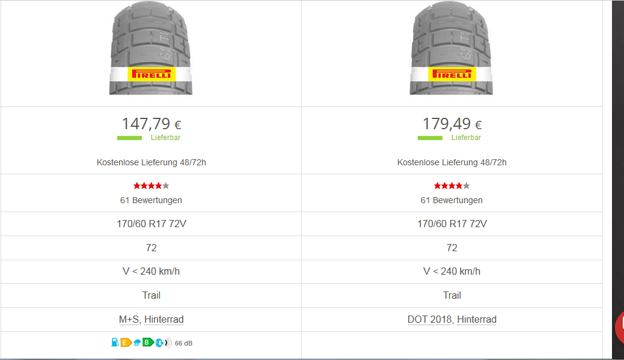Click load index 72 in the 147,79 € column

coord(151,248)
